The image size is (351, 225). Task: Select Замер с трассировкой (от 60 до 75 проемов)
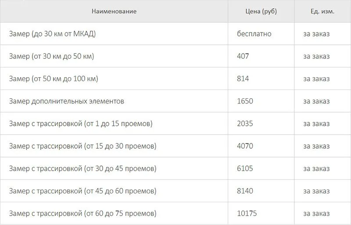(175, 213)
